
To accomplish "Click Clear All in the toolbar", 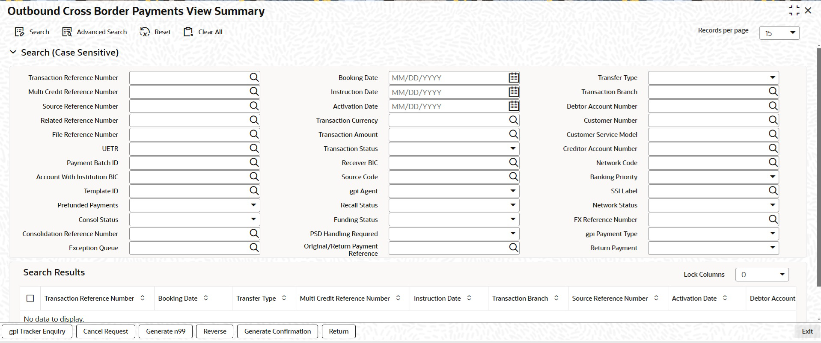I will coord(203,32).
